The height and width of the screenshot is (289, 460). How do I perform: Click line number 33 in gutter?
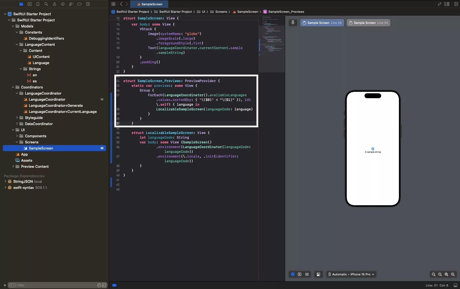[x=118, y=133]
